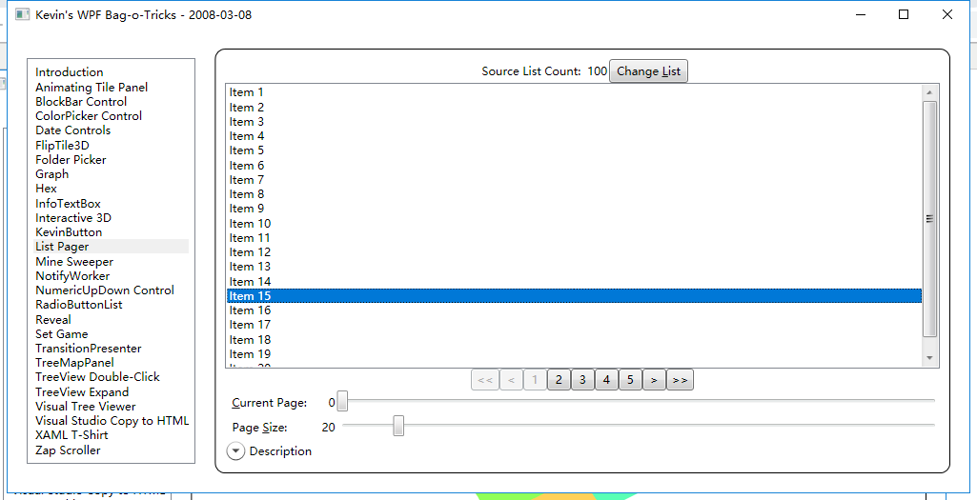Click the Page Size slider thumb
This screenshot has width=977, height=500.
(x=398, y=427)
